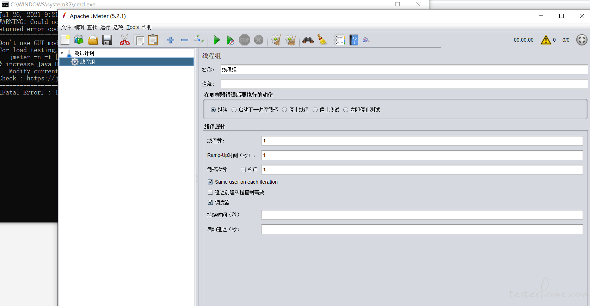Clear all results with double broom icon
This screenshot has width=590, height=306.
coord(290,40)
